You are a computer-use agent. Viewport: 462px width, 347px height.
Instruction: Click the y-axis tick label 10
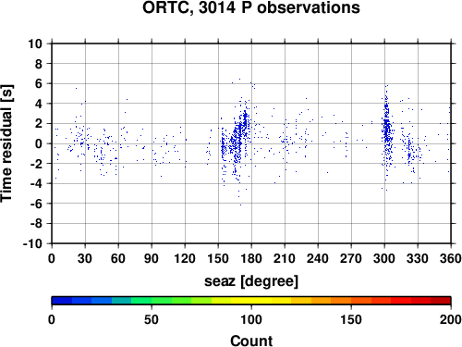tap(35, 43)
